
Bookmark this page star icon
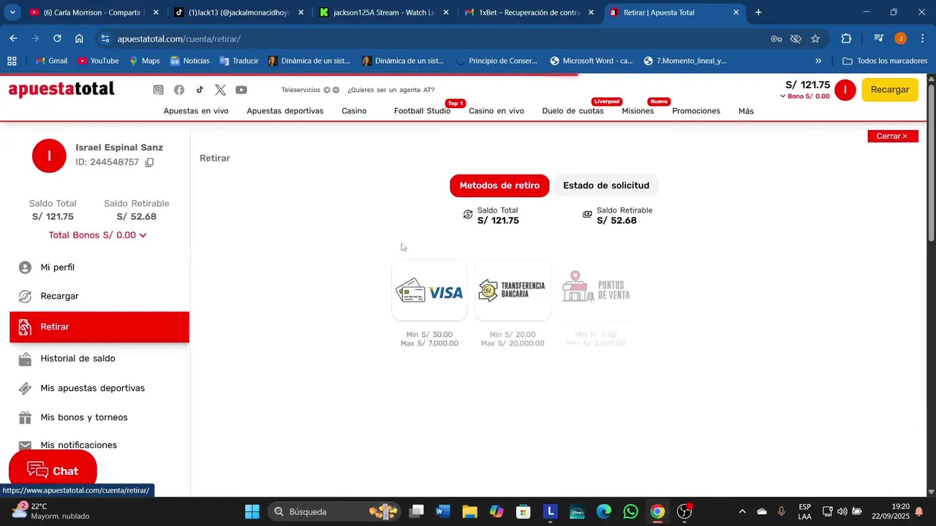coord(815,39)
